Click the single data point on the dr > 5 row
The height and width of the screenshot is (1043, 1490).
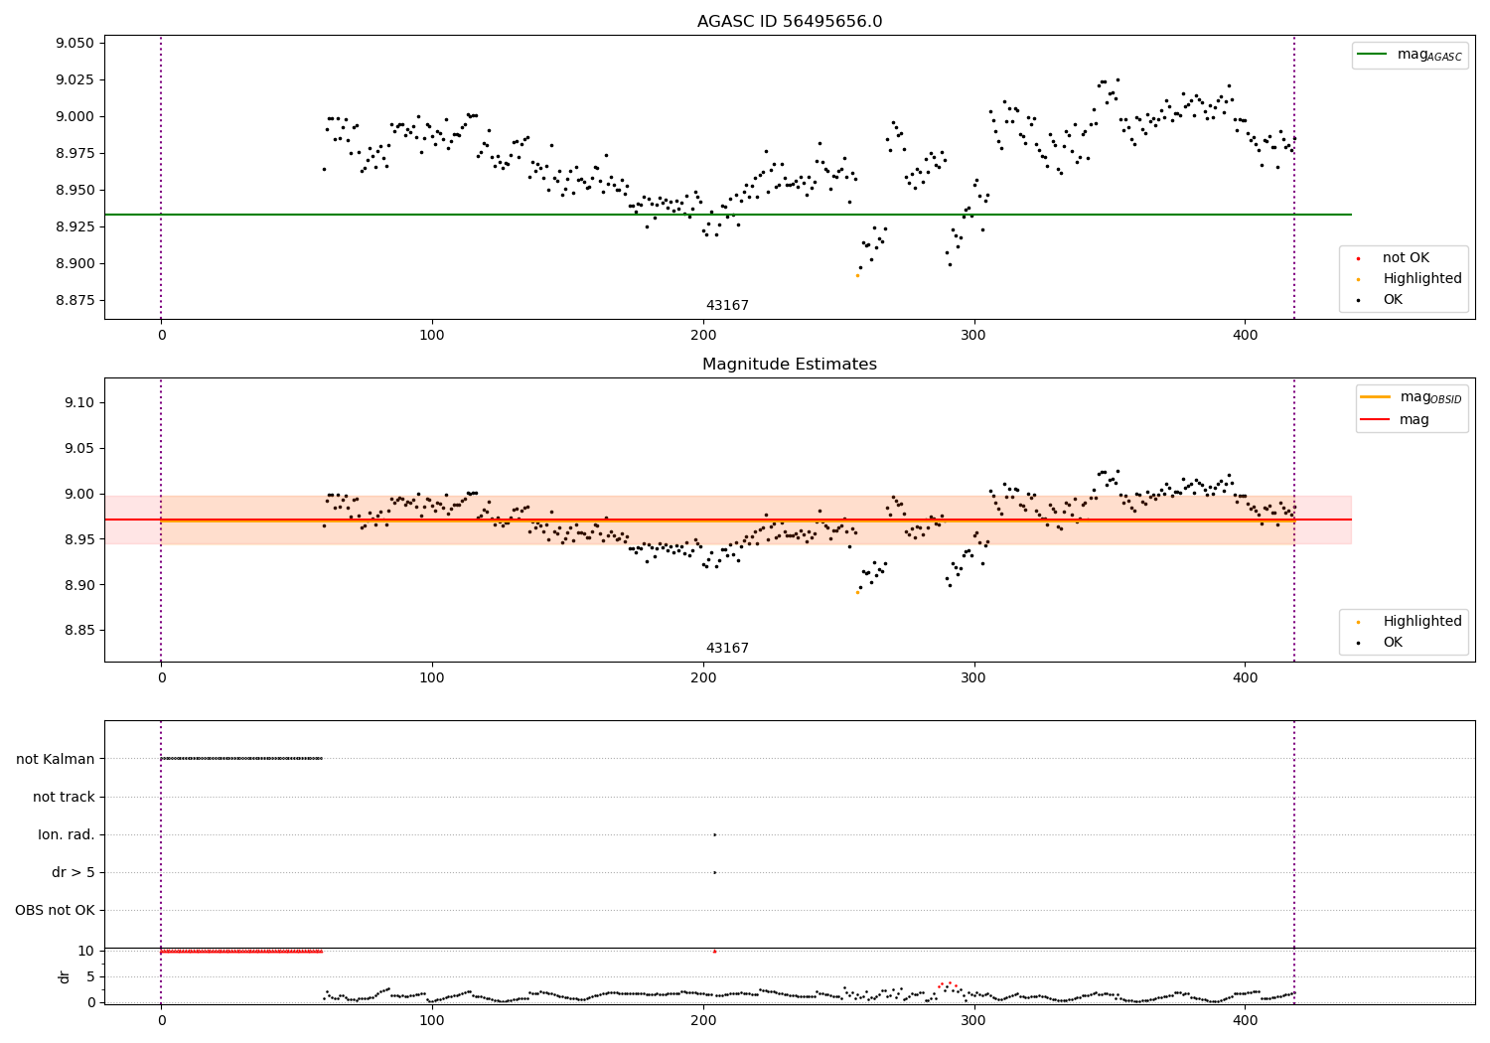714,873
